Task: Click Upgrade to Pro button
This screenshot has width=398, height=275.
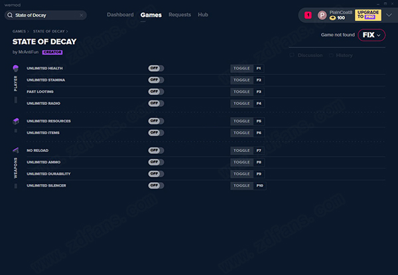Action: pyautogui.click(x=368, y=15)
